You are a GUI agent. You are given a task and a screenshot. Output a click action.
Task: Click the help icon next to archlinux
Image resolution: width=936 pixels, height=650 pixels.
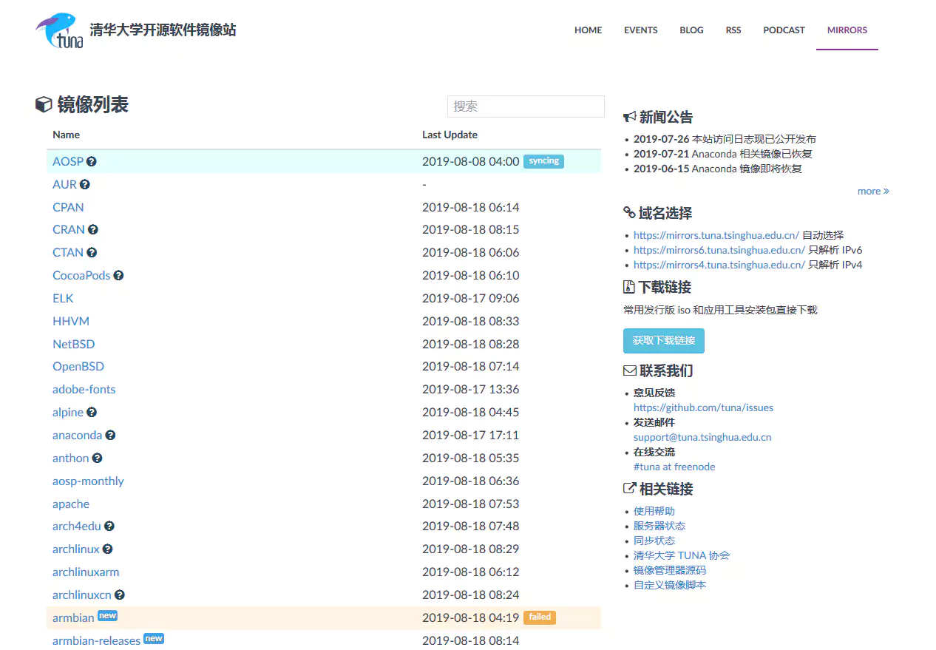[107, 549]
